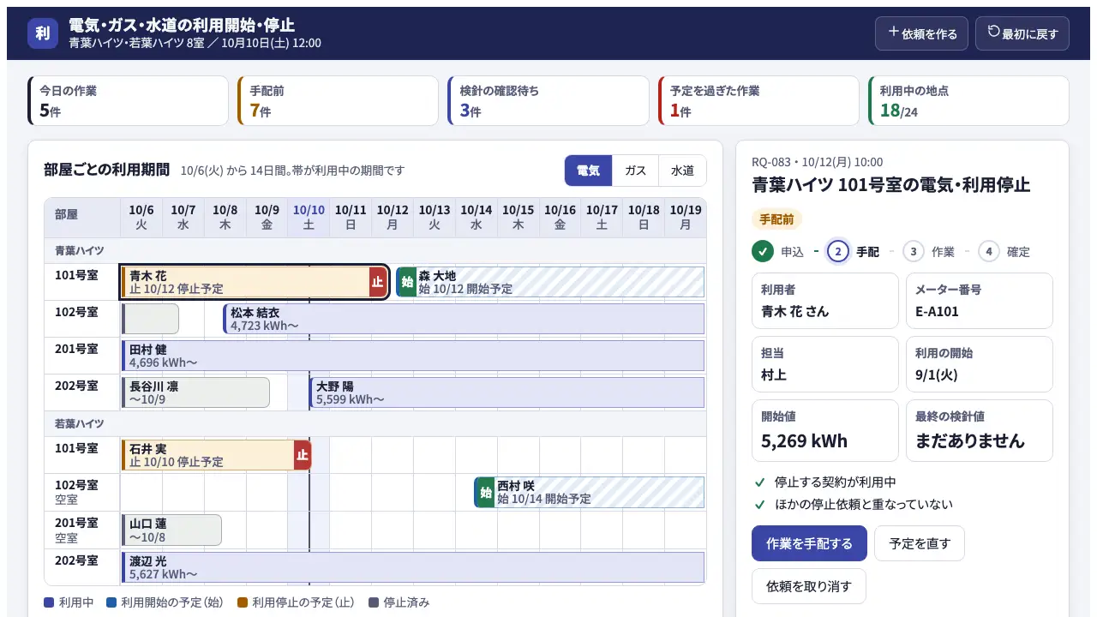Select 田村 健's usage bar
This screenshot has width=1097, height=617.
(x=413, y=356)
